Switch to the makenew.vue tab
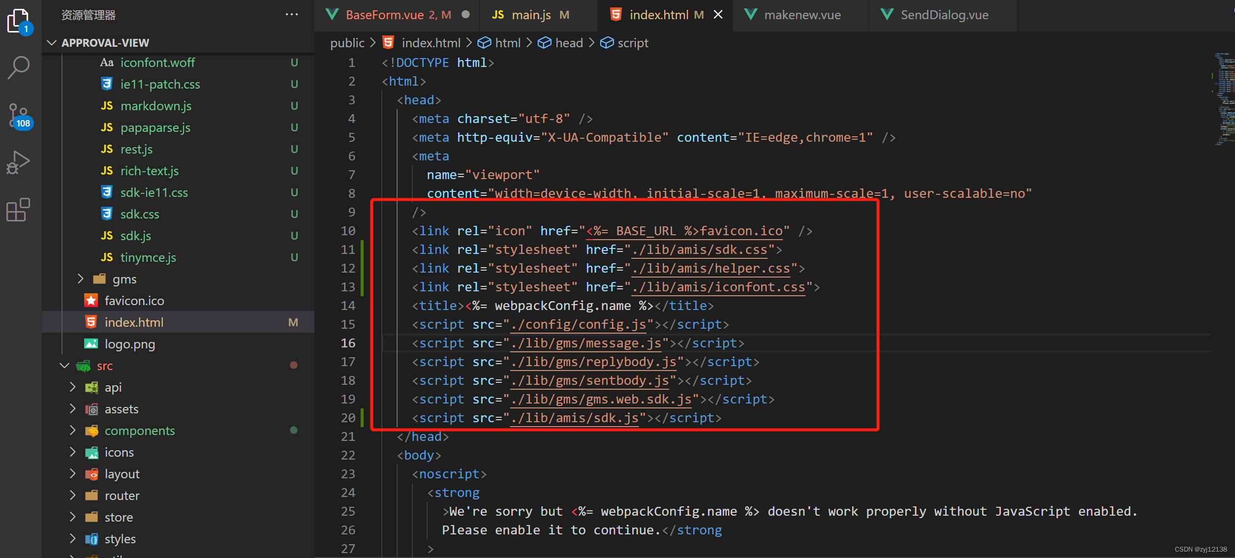 [x=801, y=15]
